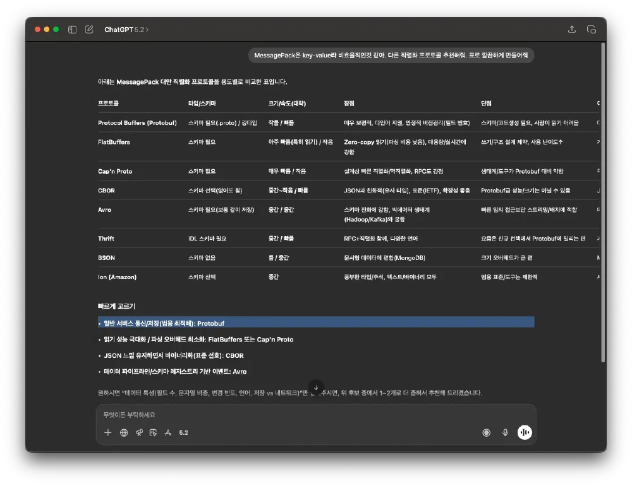The width and height of the screenshot is (632, 486).
Task: Launch voice mode with waveform button
Action: pyautogui.click(x=525, y=432)
